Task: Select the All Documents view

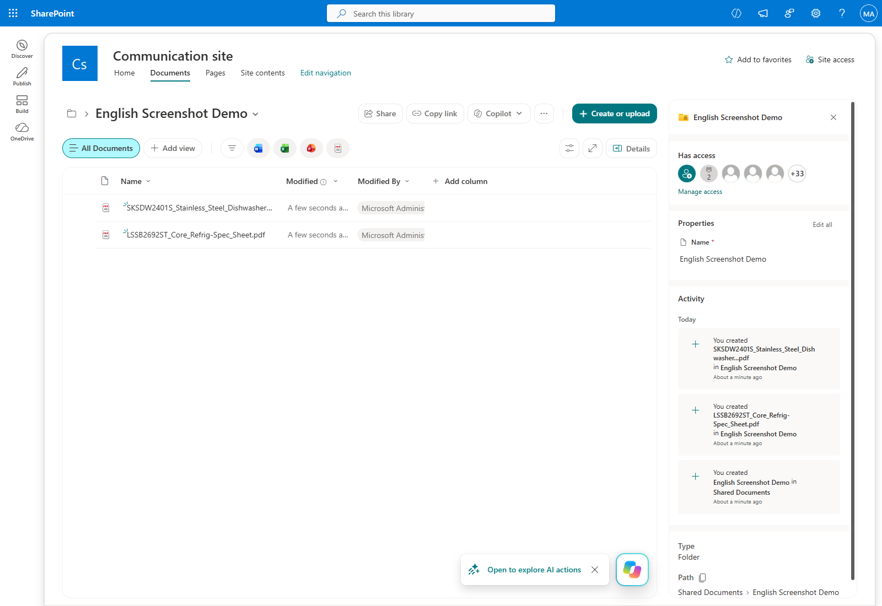Action: pyautogui.click(x=101, y=148)
